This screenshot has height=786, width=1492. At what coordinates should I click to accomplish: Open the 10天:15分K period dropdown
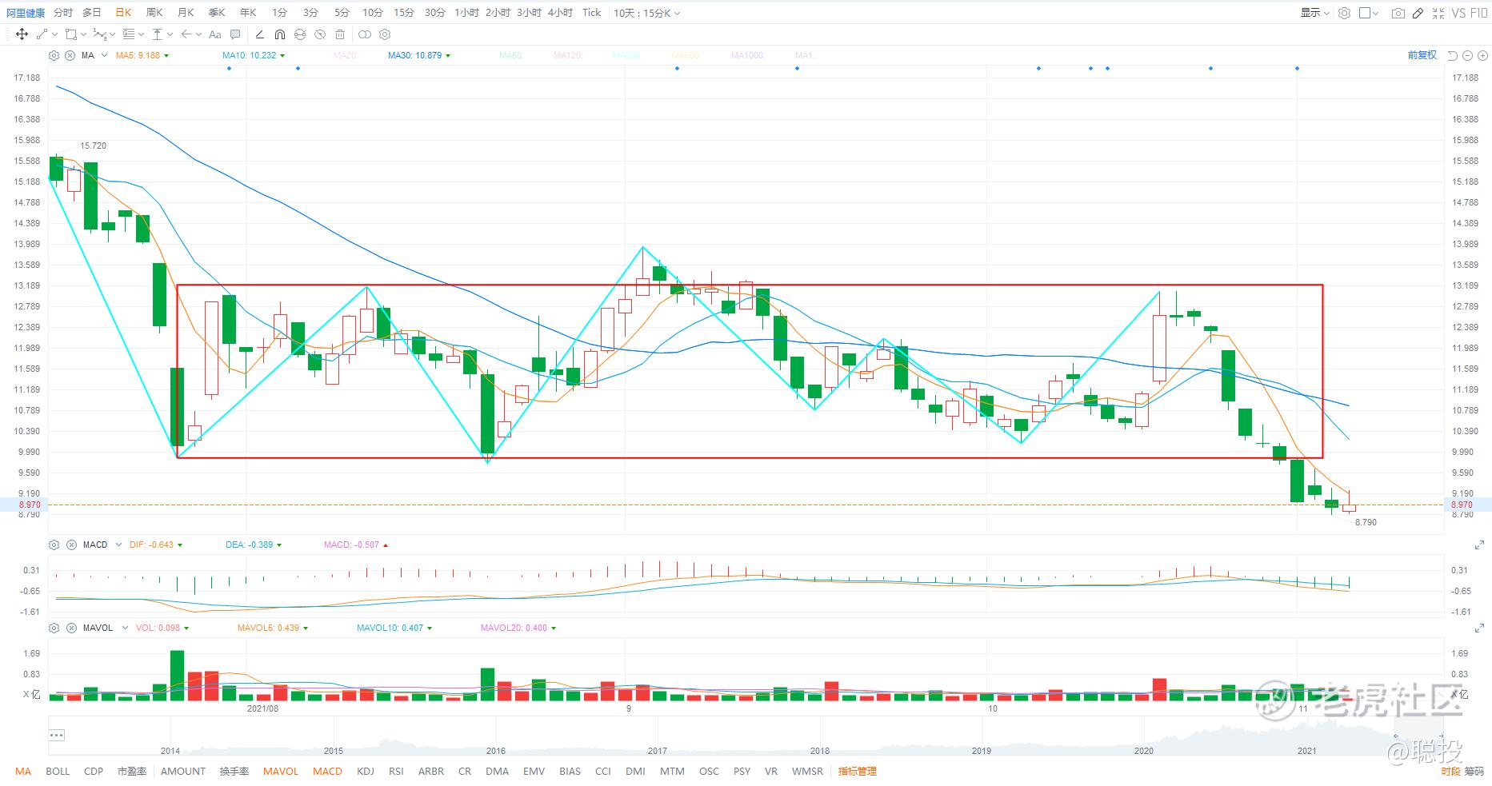click(647, 13)
